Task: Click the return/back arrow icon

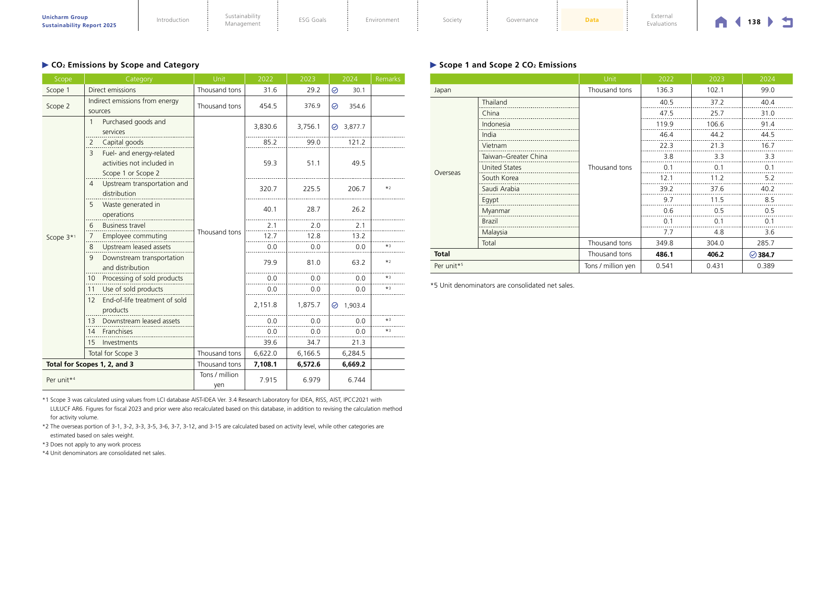Action: 787,22
